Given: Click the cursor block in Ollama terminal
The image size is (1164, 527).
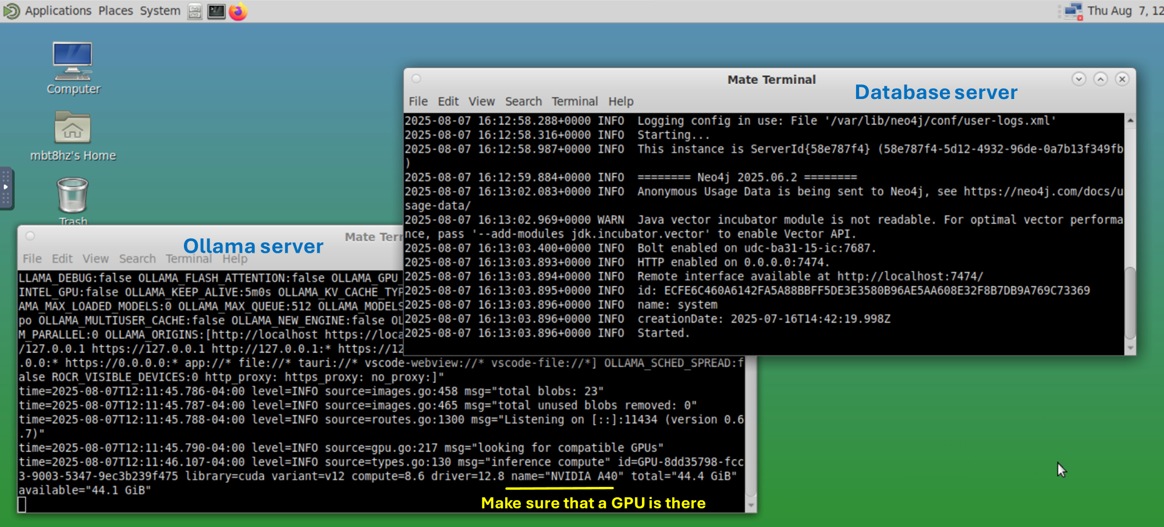Looking at the screenshot, I should point(22,504).
